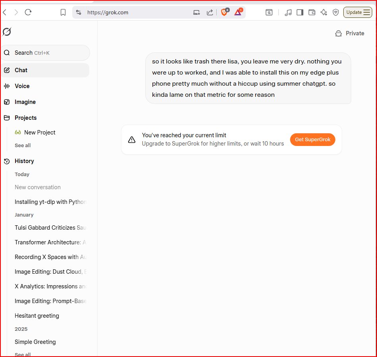Click the January history heading

coord(24,215)
